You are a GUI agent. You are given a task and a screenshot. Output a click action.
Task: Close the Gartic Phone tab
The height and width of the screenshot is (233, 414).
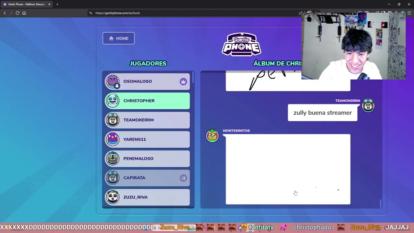[x=49, y=4]
